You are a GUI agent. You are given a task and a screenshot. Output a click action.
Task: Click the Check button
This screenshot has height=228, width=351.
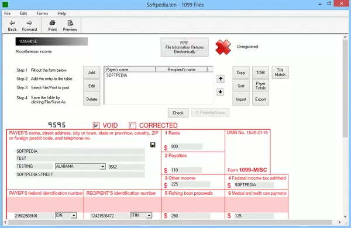[x=178, y=113]
